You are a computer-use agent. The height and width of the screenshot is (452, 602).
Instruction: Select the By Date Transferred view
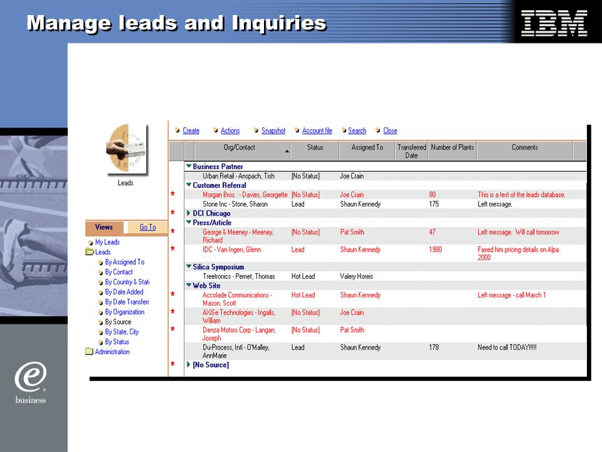[127, 302]
